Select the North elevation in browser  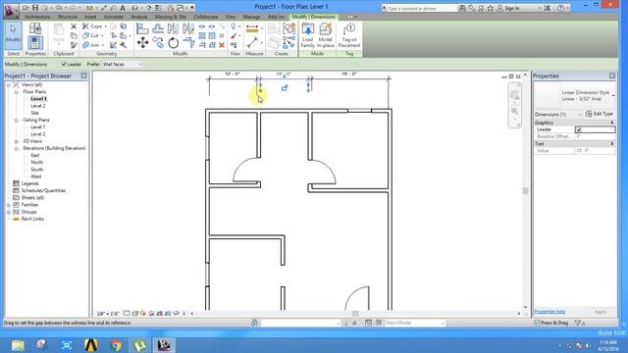[x=37, y=162]
